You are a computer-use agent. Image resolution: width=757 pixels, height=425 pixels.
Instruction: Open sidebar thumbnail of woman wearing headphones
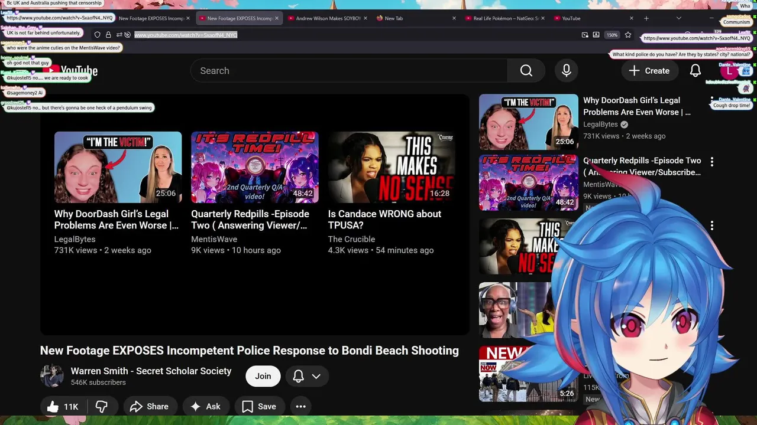515,310
